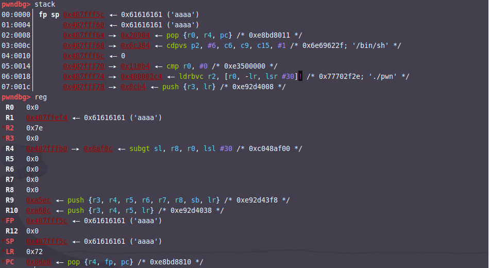The width and height of the screenshot is (490, 268).
Task: Click the FP register address value
Action: [47, 221]
